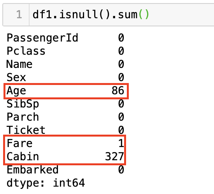
Task: Select the Embarked row label
Action: [x=32, y=170]
